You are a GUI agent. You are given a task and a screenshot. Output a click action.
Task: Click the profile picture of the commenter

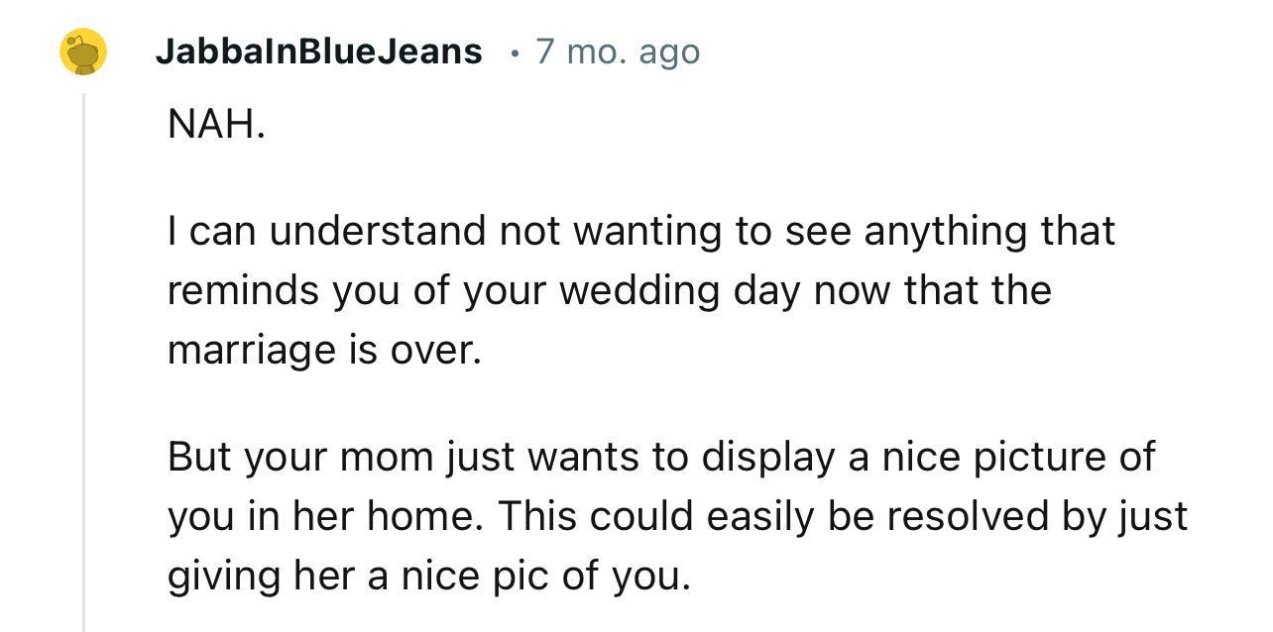click(81, 52)
